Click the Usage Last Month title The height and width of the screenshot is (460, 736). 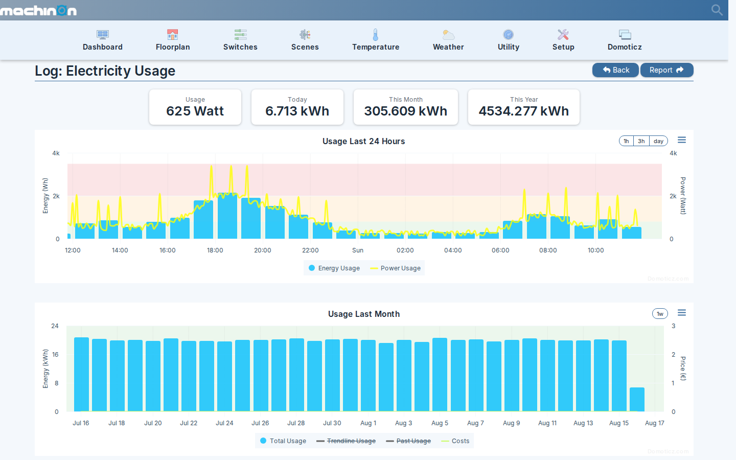point(364,314)
